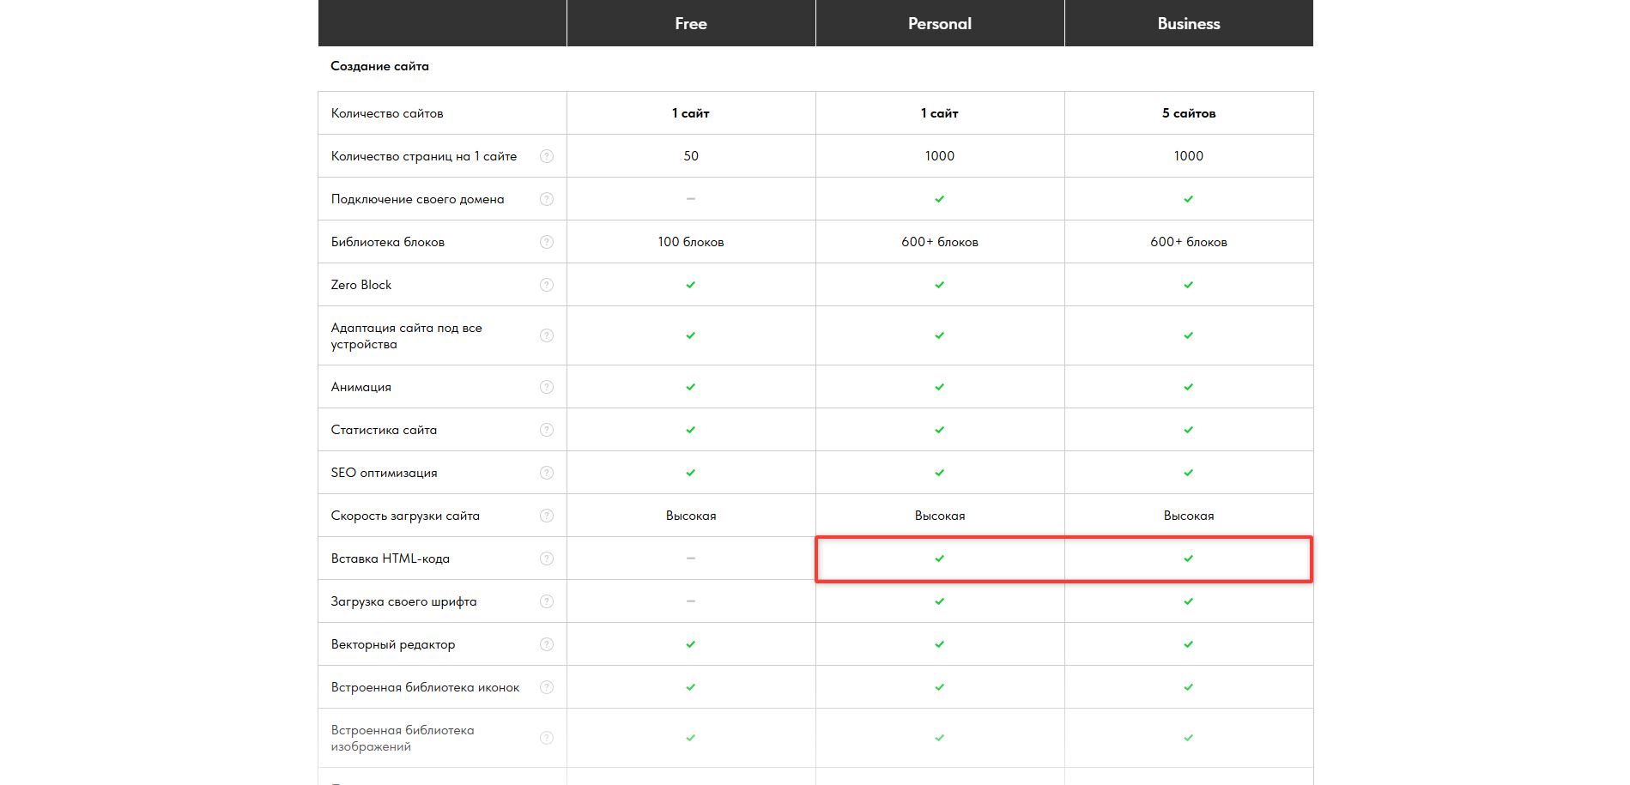
Task: Open help for Векторный редактор
Action: [x=547, y=644]
